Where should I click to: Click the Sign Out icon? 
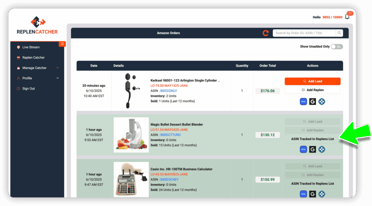[x=19, y=89]
